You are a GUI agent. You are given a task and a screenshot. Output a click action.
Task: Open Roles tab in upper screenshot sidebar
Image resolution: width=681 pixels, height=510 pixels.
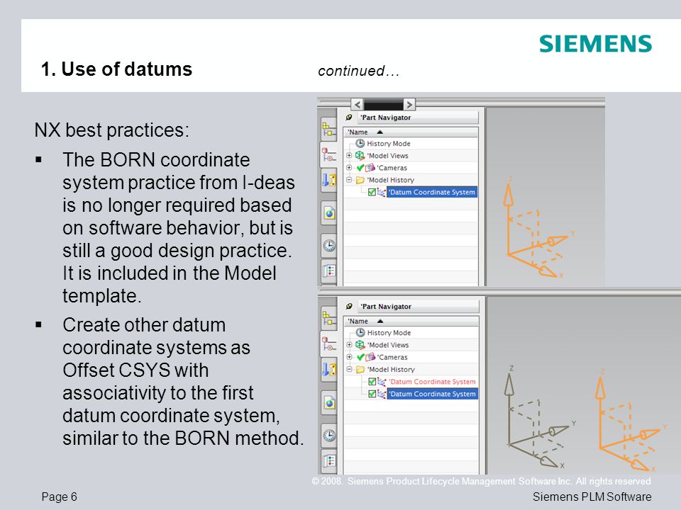[x=329, y=271]
